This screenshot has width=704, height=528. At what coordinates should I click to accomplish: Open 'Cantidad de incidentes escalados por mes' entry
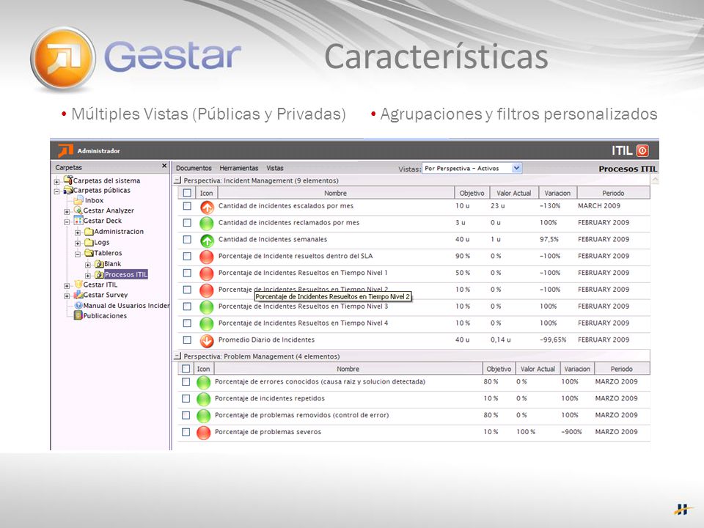click(x=285, y=205)
